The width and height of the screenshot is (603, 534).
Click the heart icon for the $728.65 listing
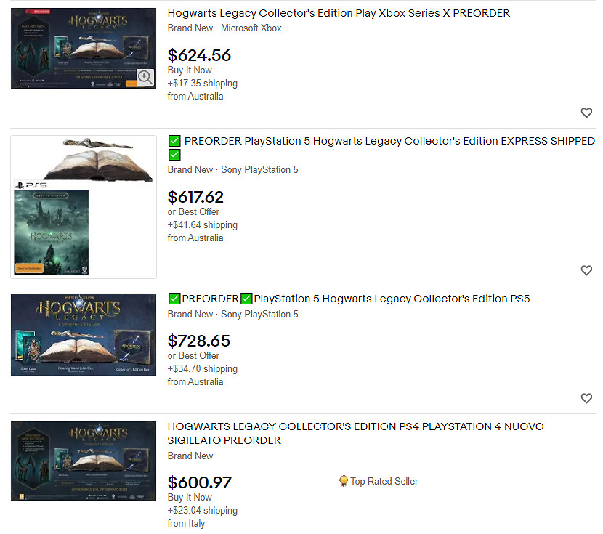pyautogui.click(x=586, y=398)
